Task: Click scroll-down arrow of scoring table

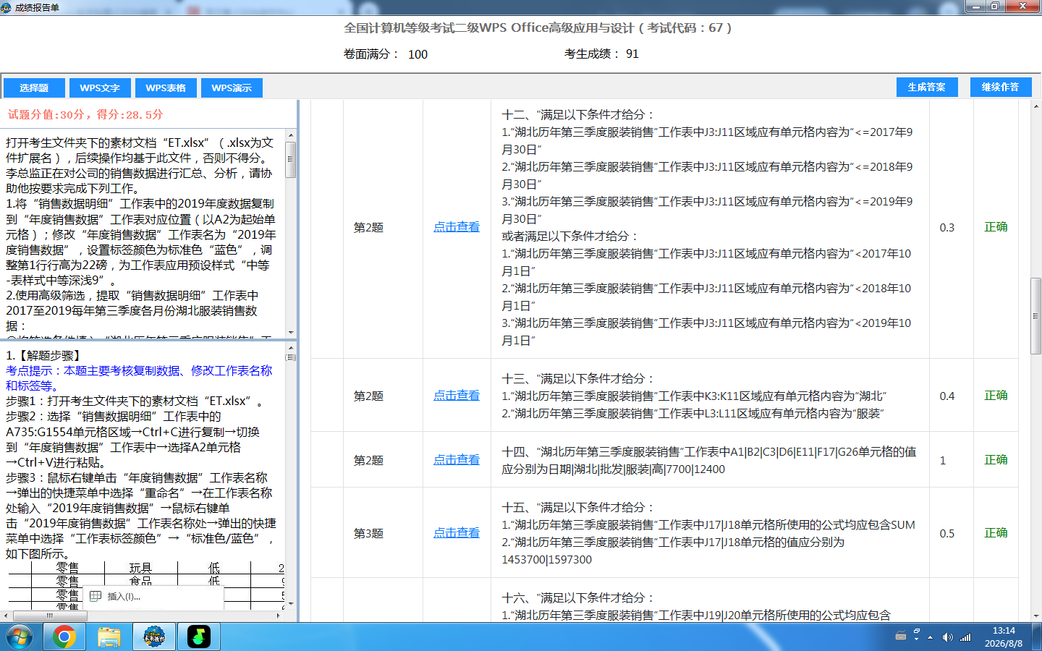Action: click(1035, 616)
